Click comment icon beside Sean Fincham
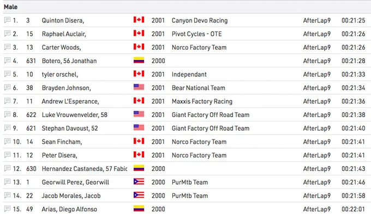Image resolution: width=371 pixels, height=214 pixels. pyautogui.click(x=7, y=141)
